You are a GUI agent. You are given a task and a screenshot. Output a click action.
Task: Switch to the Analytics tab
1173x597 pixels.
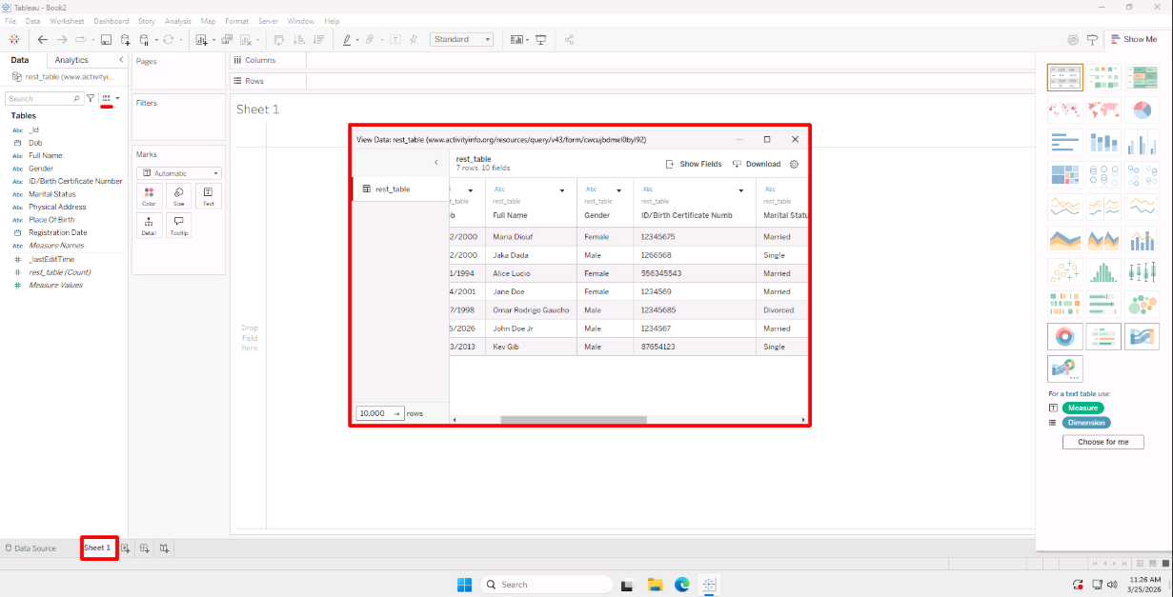coord(71,60)
